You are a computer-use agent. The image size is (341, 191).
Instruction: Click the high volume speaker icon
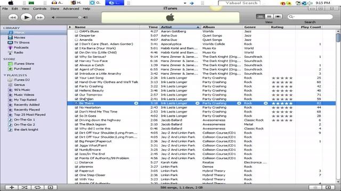coord(85,18)
